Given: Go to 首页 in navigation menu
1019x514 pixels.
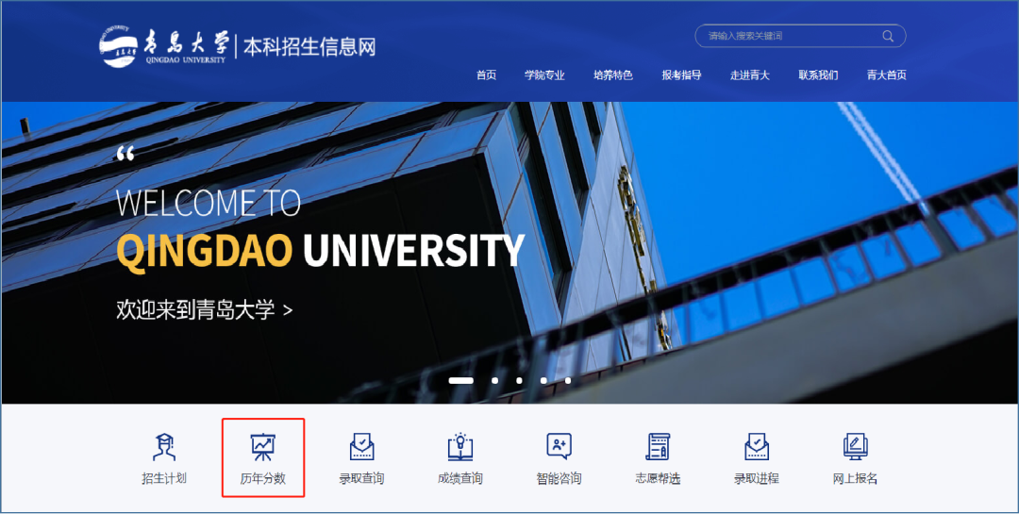Looking at the screenshot, I should (486, 75).
